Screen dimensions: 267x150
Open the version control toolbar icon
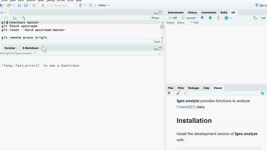[x=80, y=5]
